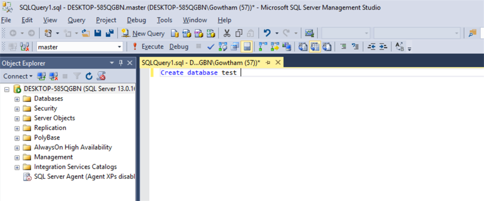Screen dimensions: 484x201
Task: Open the View menu
Action: (x=50, y=20)
